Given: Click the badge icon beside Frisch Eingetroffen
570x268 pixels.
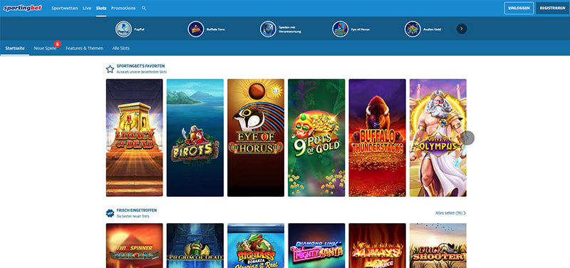Looking at the screenshot, I should click(x=110, y=213).
